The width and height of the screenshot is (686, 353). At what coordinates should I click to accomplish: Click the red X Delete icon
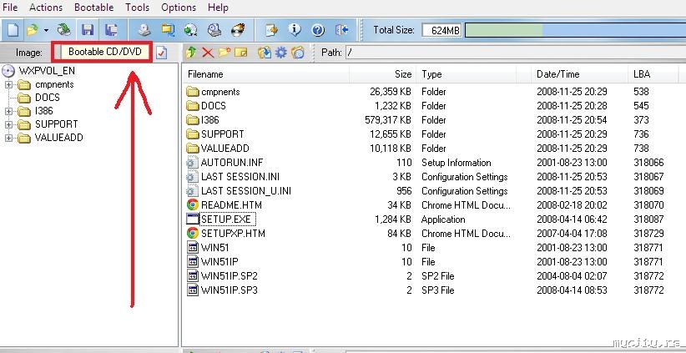208,53
